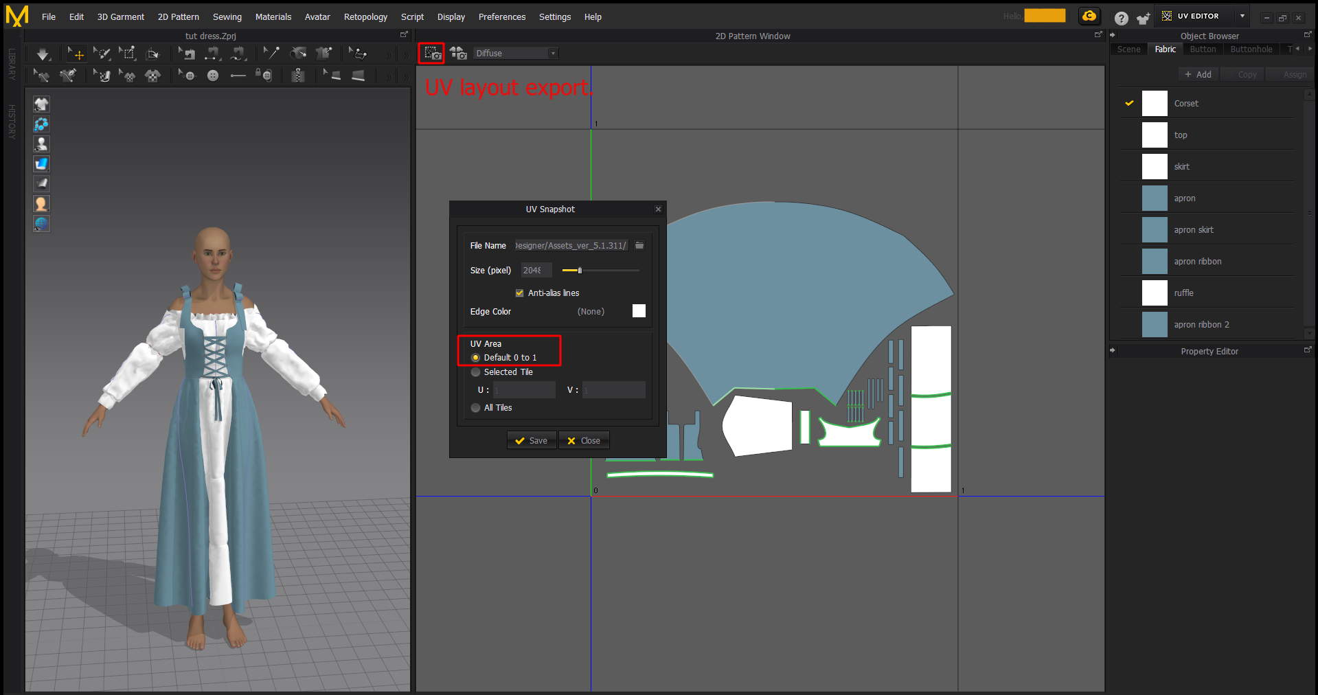Open the 3D Garment menu
This screenshot has height=695, width=1318.
click(120, 17)
